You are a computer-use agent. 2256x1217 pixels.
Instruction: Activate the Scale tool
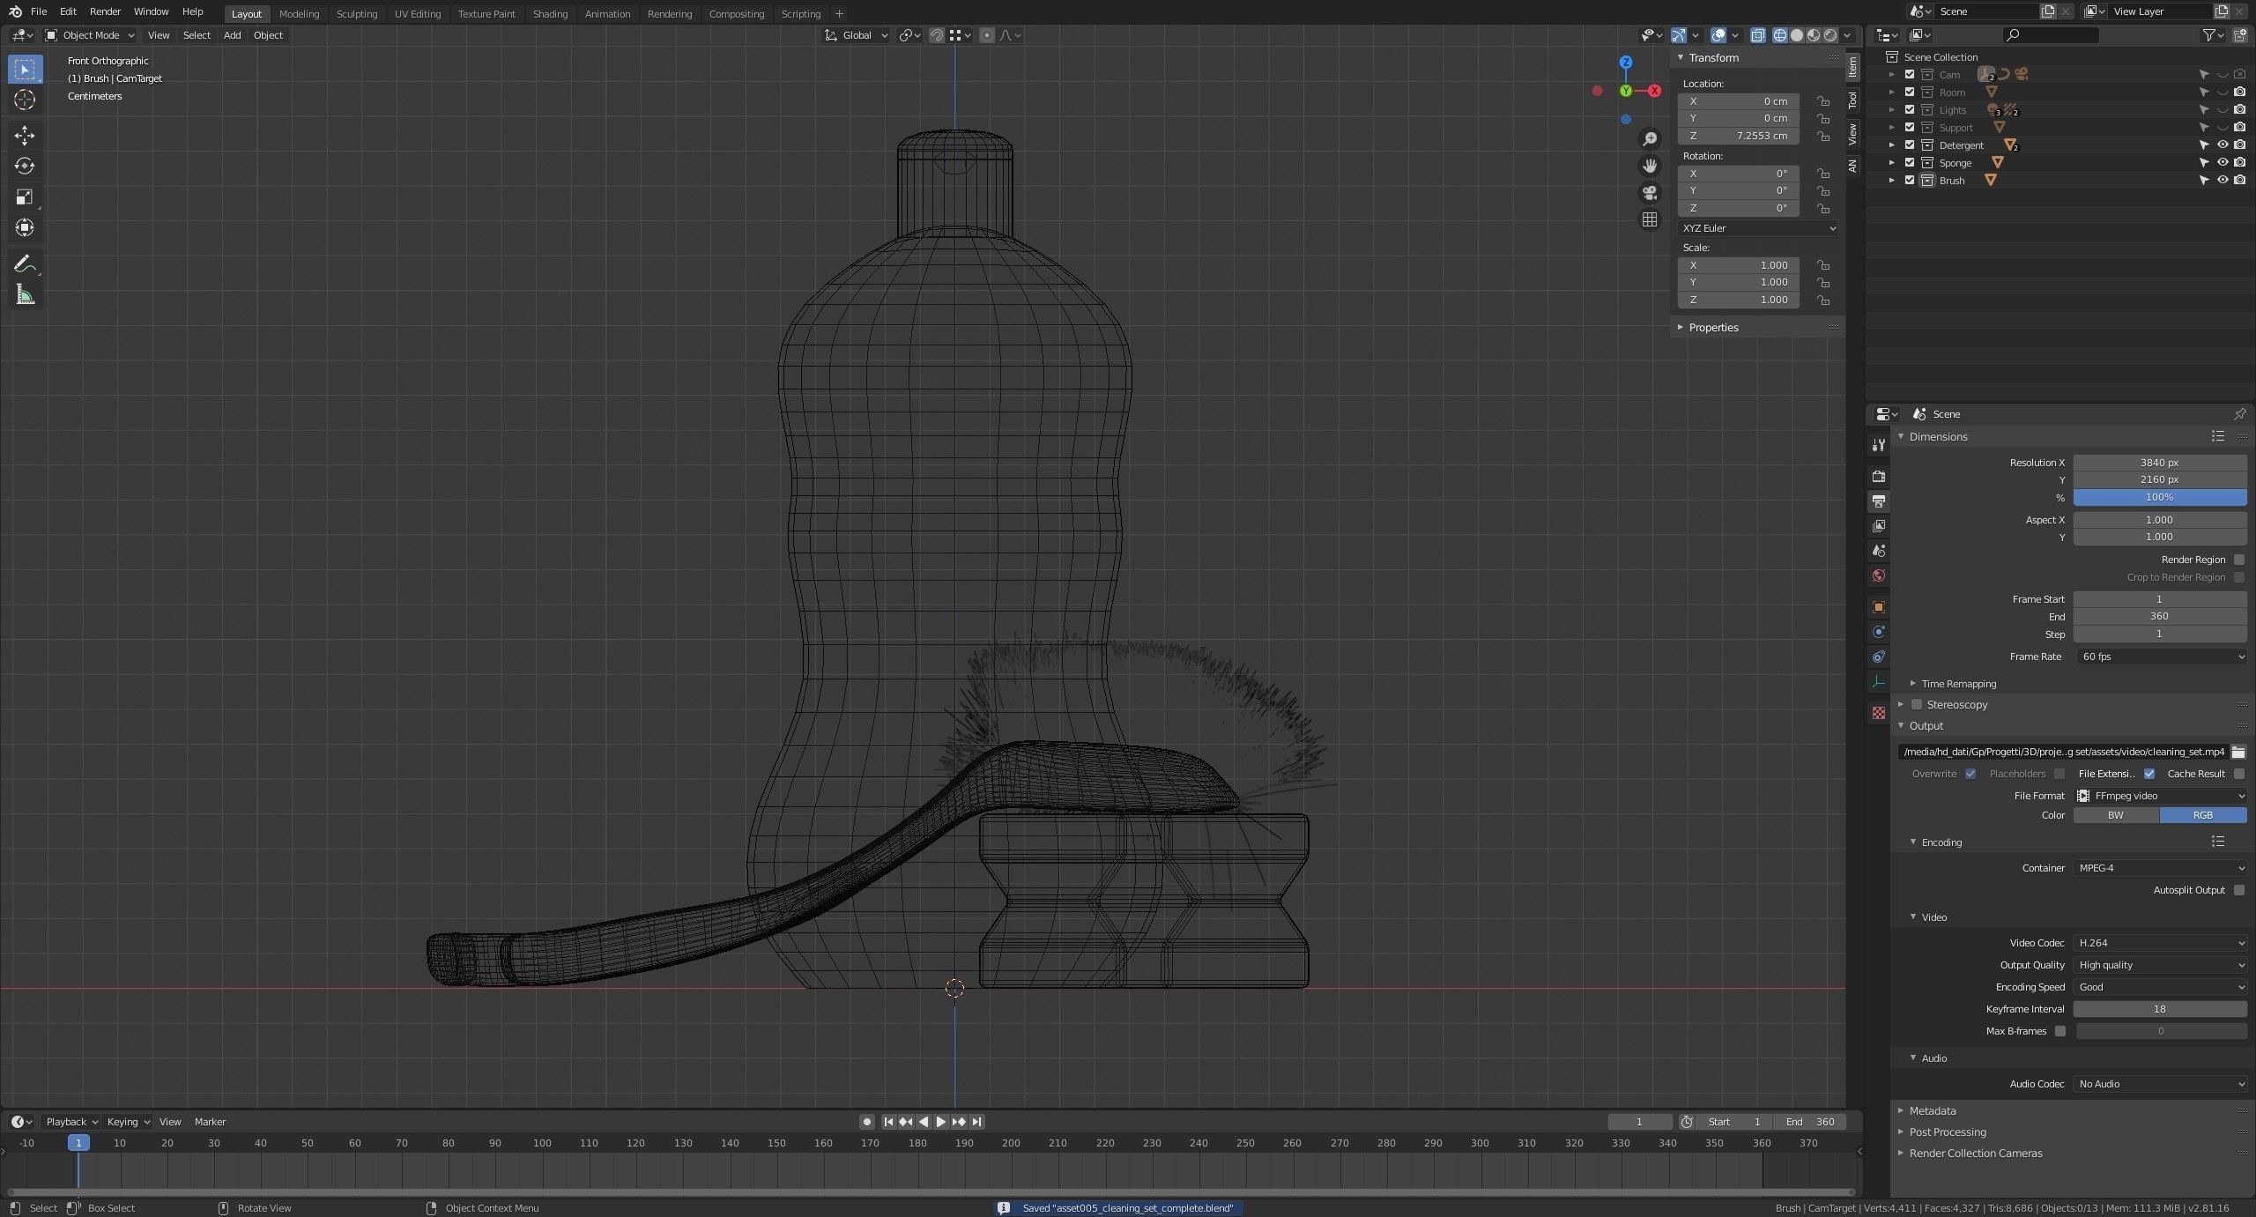(x=25, y=197)
